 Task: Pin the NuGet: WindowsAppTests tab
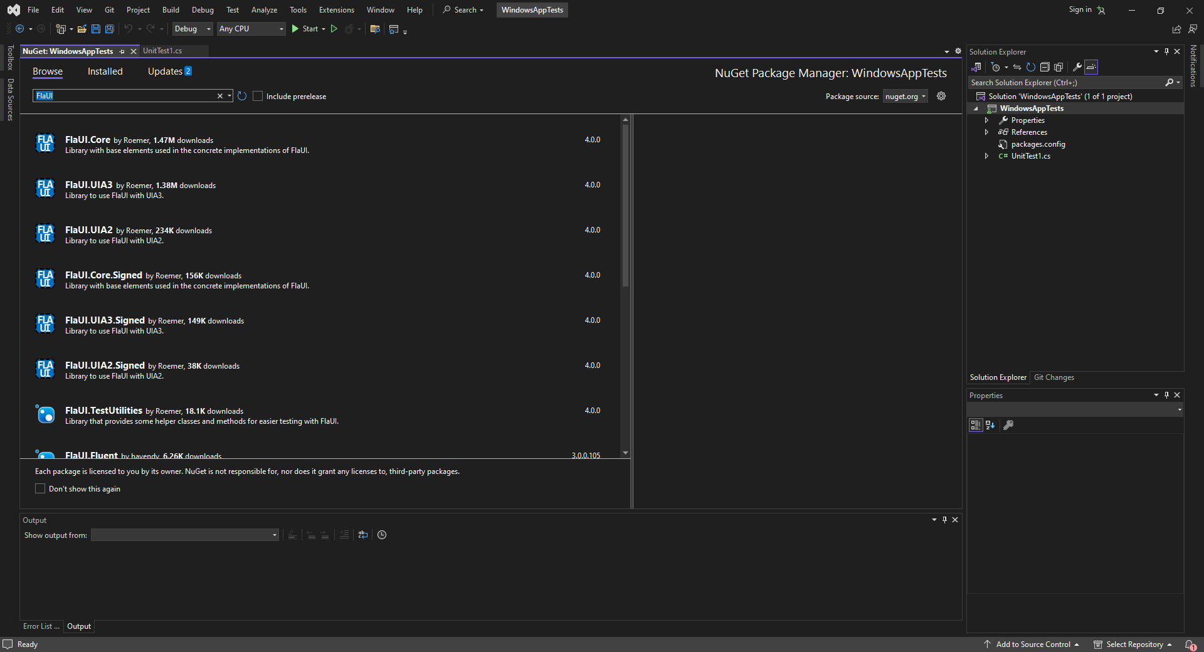point(122,51)
